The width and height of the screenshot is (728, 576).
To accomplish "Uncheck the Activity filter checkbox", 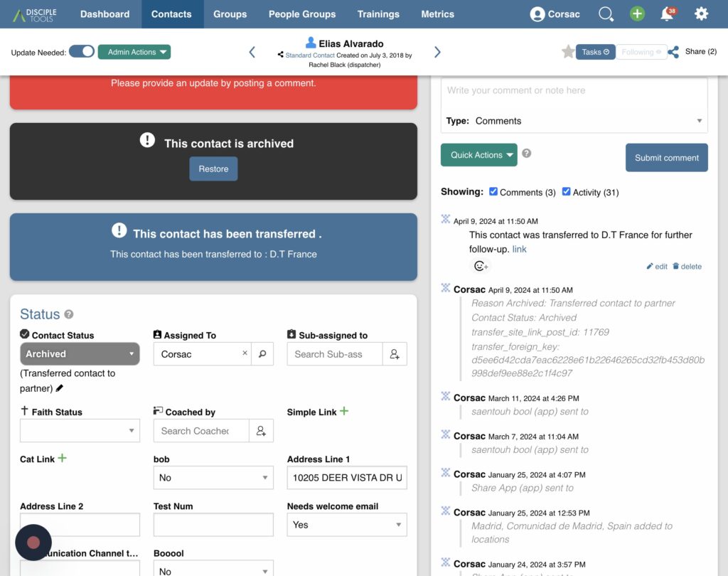I will click(567, 192).
